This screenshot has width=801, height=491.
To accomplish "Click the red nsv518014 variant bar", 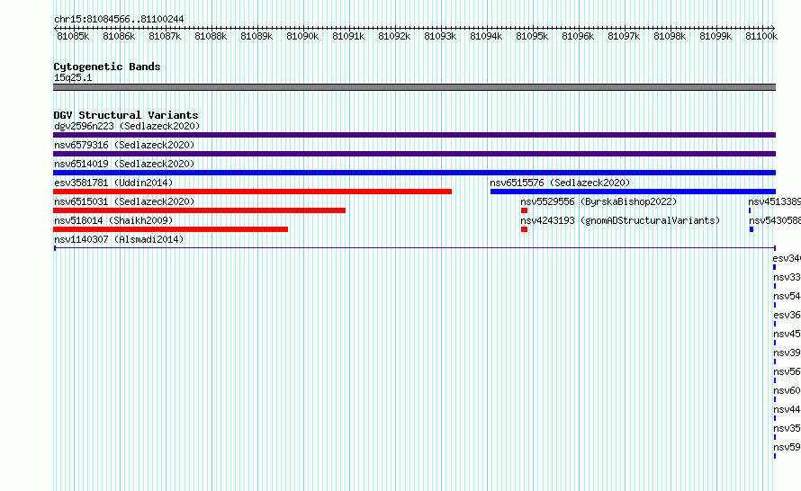I will (171, 229).
